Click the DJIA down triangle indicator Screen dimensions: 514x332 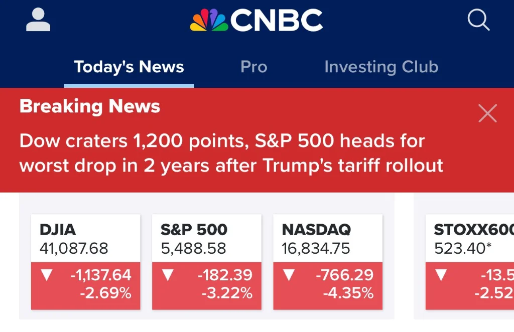pos(47,275)
